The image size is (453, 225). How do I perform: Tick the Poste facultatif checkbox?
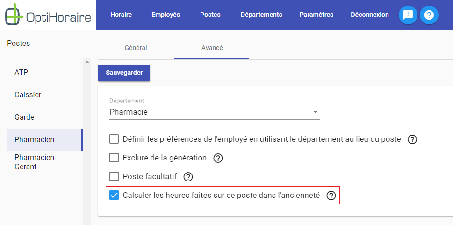point(114,176)
